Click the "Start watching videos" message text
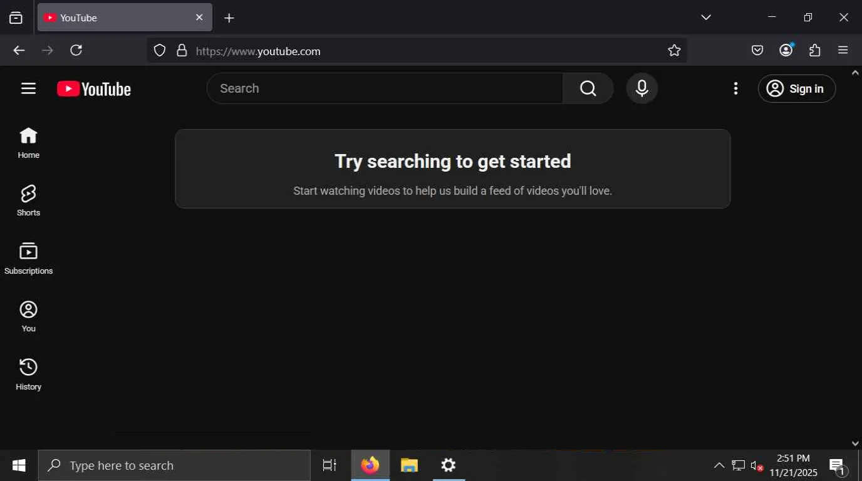Screen dimensions: 862x481 (x=452, y=190)
